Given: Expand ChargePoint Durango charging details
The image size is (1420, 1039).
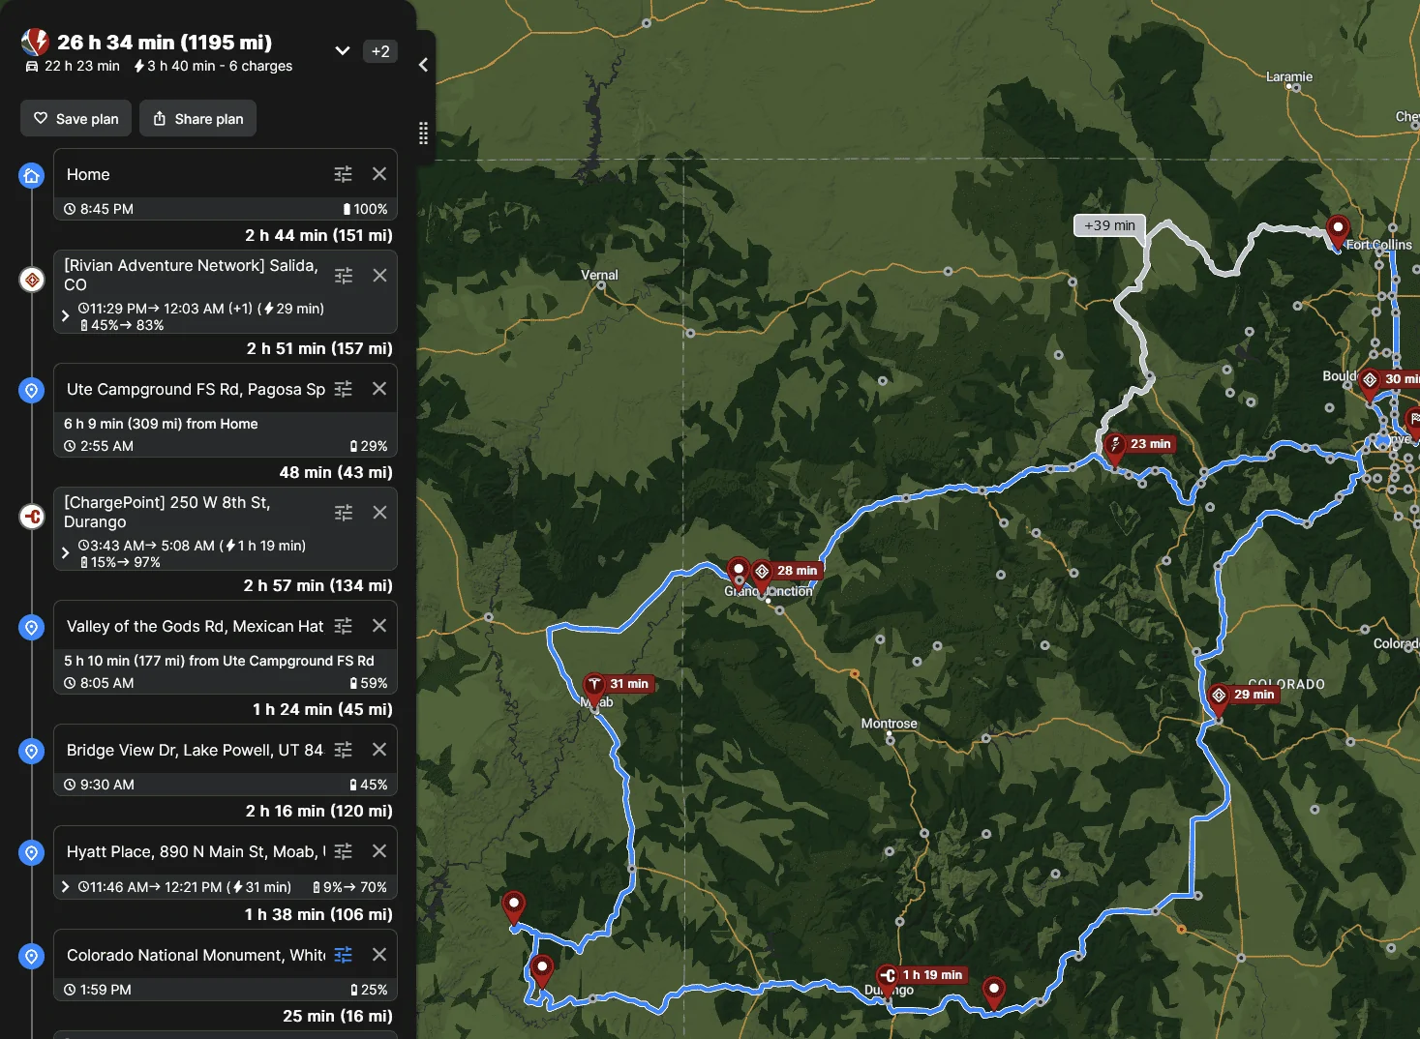Looking at the screenshot, I should point(65,553).
